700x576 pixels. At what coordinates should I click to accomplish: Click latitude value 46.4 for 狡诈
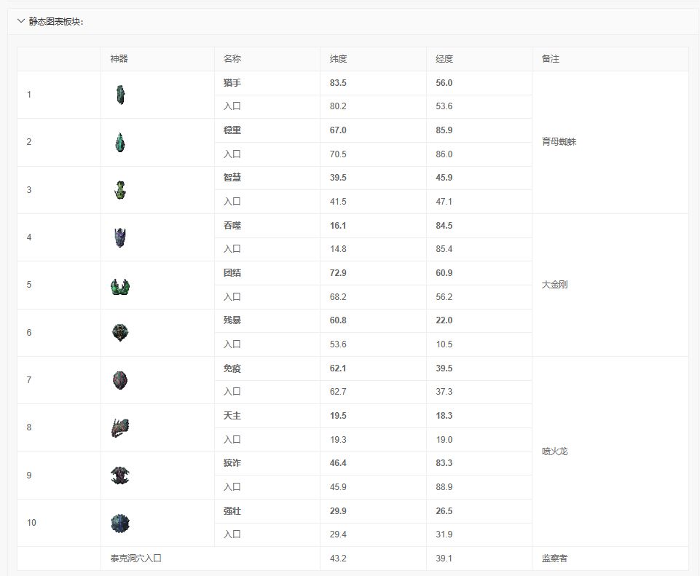[x=338, y=463]
